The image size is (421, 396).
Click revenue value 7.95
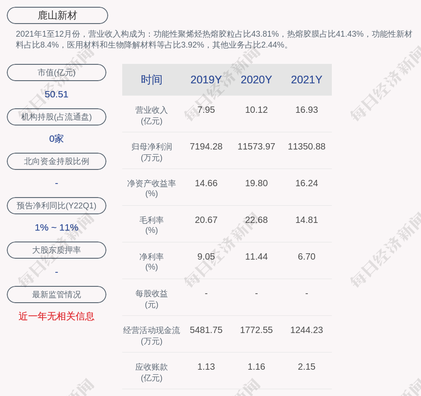pyautogui.click(x=206, y=110)
